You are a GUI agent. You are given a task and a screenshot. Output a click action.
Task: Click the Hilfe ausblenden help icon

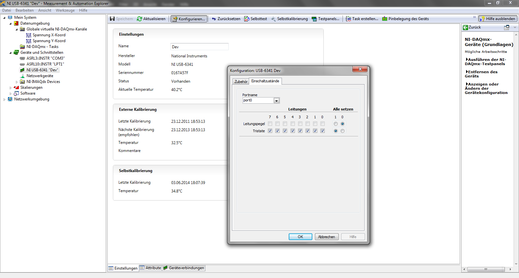click(x=482, y=19)
